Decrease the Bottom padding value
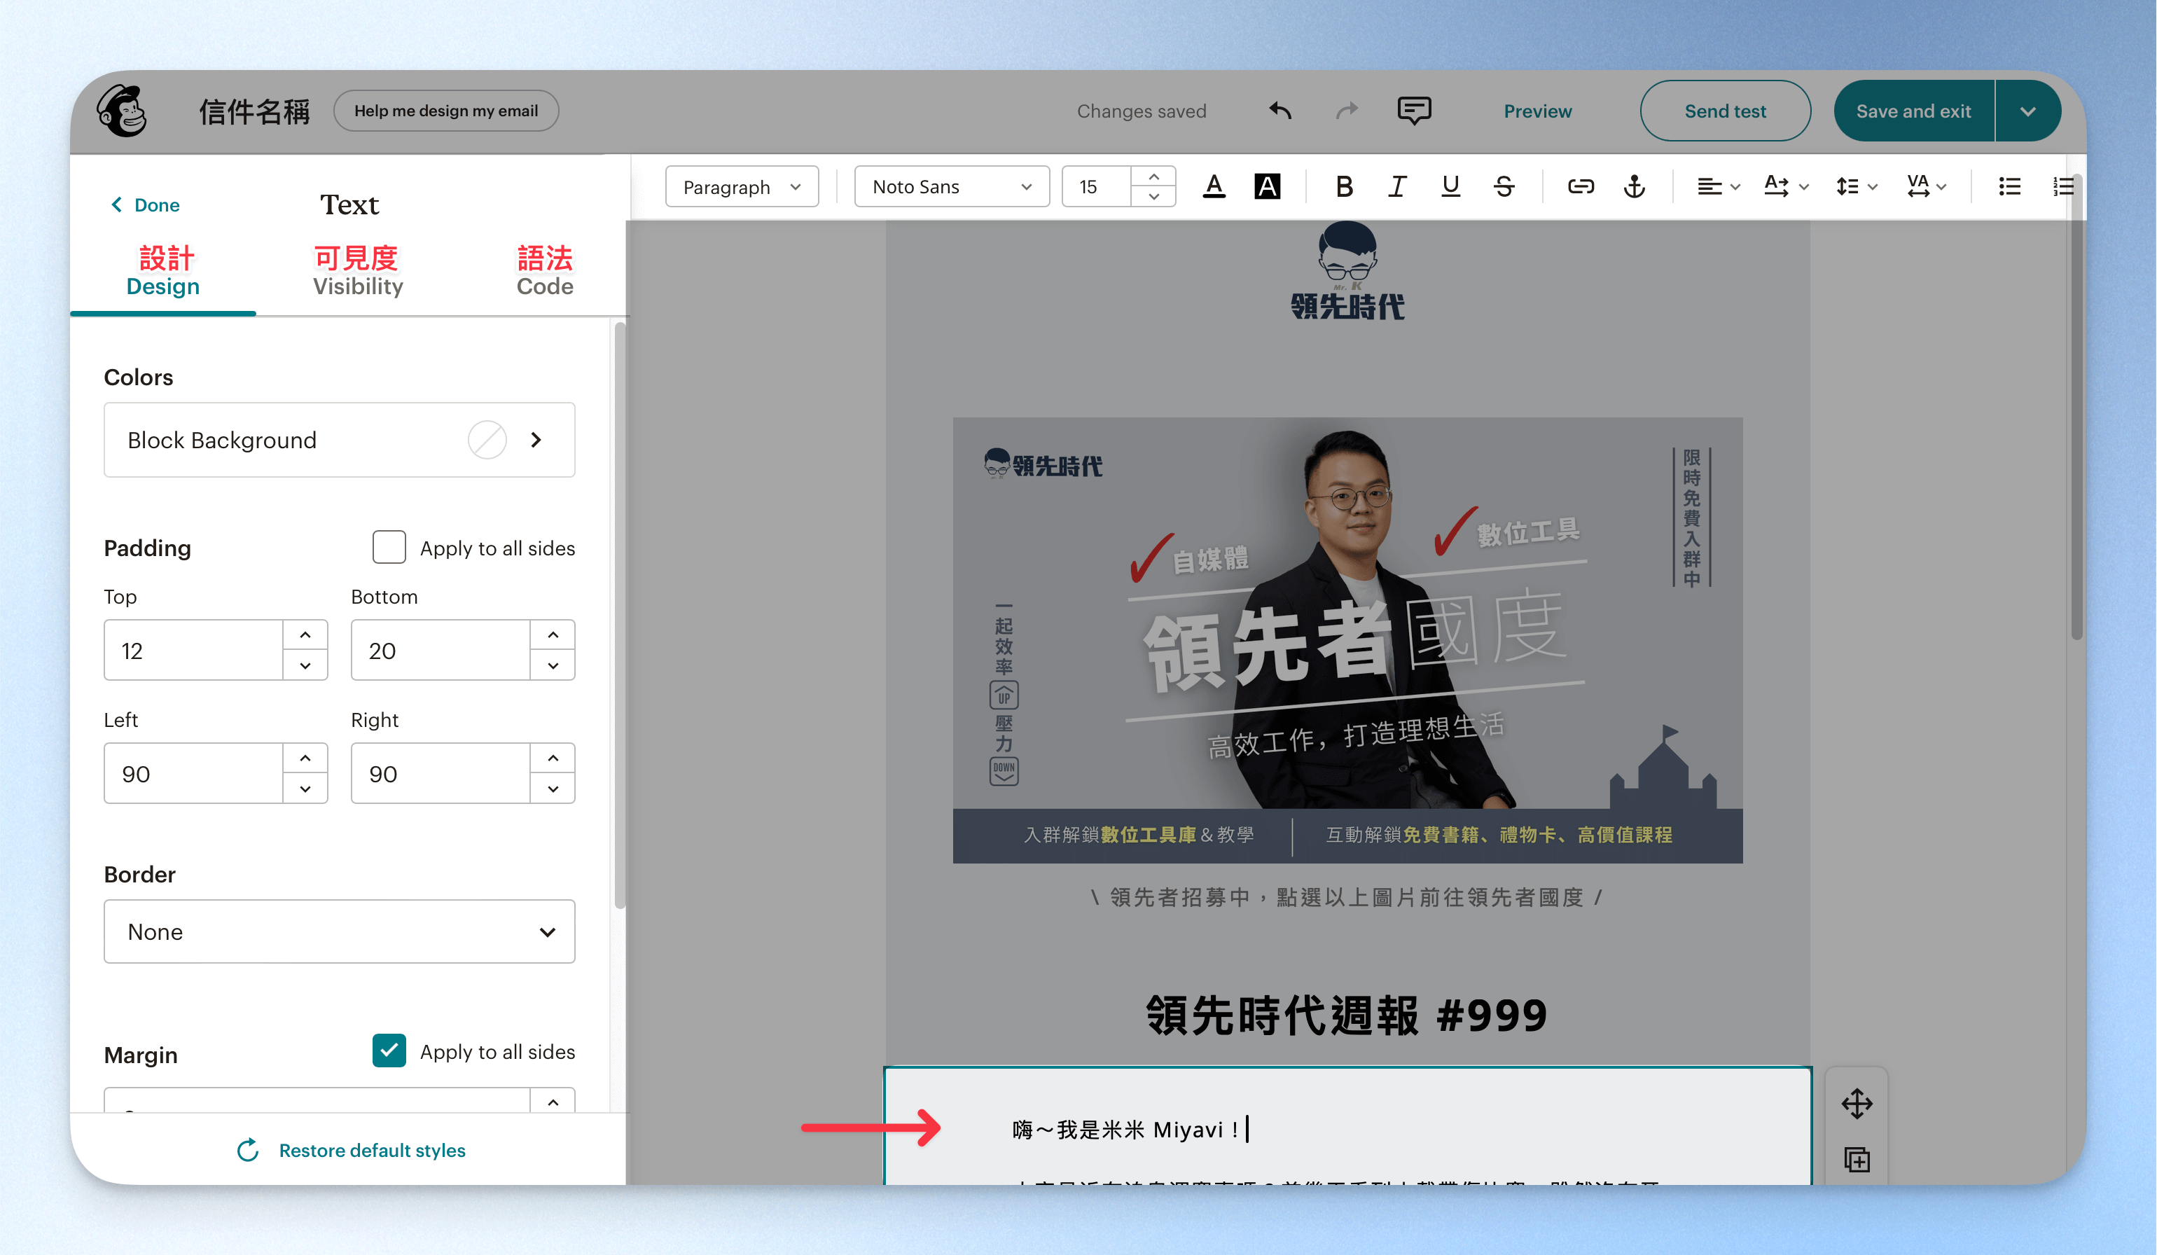The image size is (2157, 1255). [x=553, y=665]
